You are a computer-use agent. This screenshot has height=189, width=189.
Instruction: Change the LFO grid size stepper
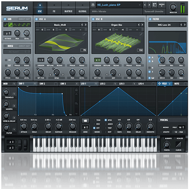[x=85, y=127]
